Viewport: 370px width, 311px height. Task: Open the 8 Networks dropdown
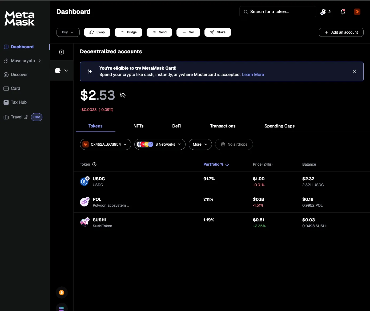[x=160, y=144]
